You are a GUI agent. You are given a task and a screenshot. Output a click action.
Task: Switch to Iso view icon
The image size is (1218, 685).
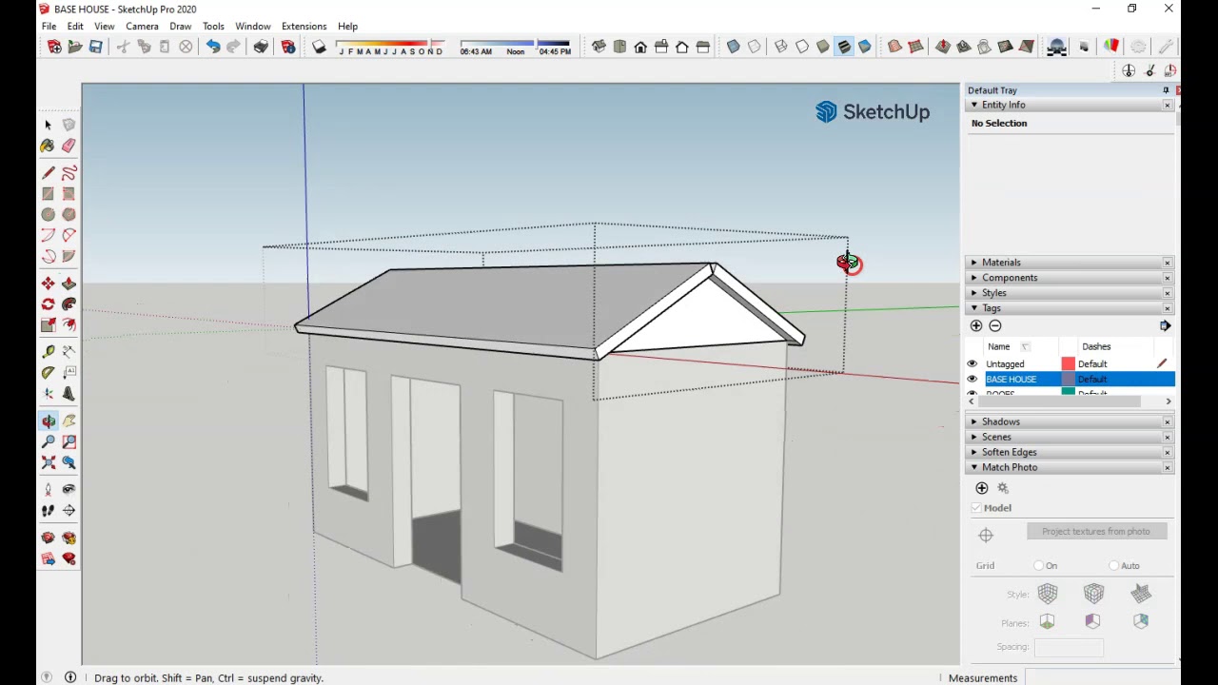pos(599,47)
